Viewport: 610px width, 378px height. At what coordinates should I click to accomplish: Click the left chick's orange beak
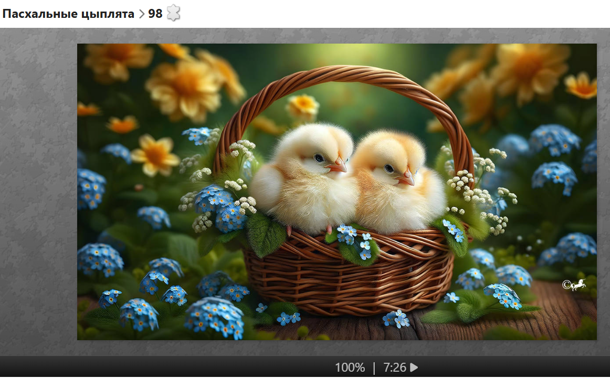point(337,166)
